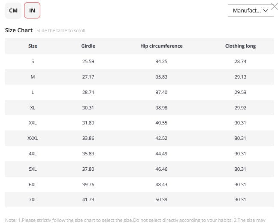Click the XXL size row label
The image size is (278, 224).
click(x=33, y=123)
